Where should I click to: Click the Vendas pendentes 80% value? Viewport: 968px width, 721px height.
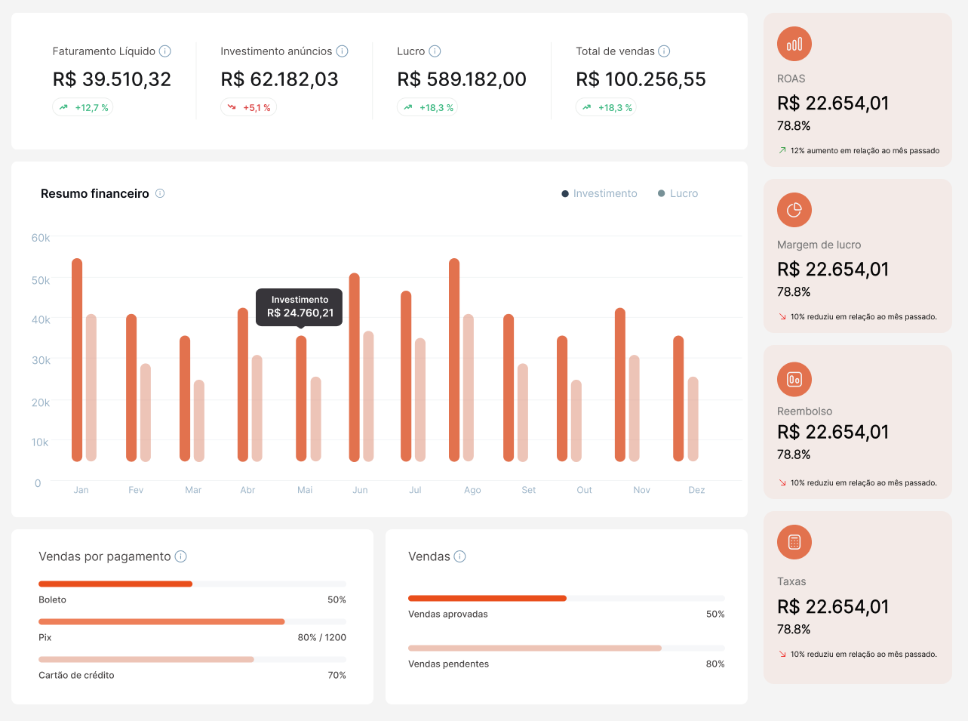pos(715,664)
